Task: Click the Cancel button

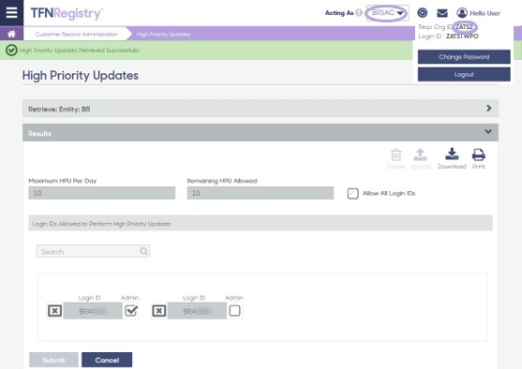Action: pyautogui.click(x=107, y=360)
